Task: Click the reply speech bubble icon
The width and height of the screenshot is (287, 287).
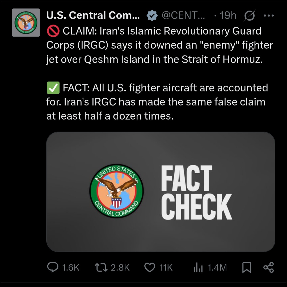Action: 53,267
